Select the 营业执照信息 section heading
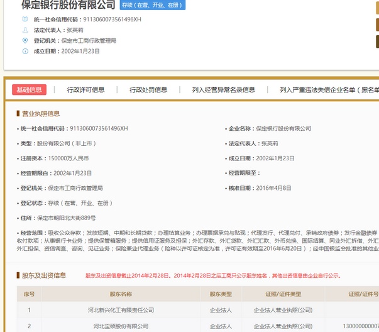 (41, 114)
